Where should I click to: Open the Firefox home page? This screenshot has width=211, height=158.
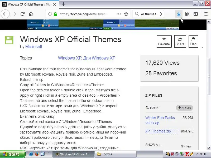point(31,14)
